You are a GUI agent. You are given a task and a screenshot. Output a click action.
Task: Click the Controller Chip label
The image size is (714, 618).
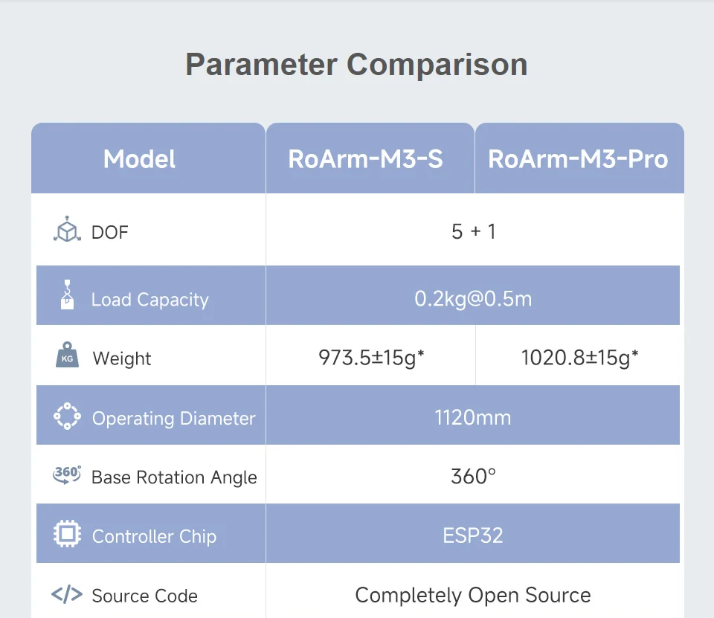(154, 536)
